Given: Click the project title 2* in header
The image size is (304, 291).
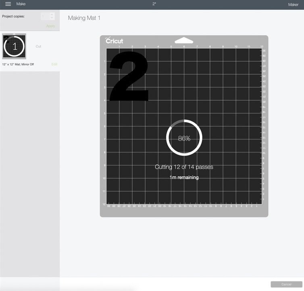Looking at the screenshot, I should (x=154, y=4).
